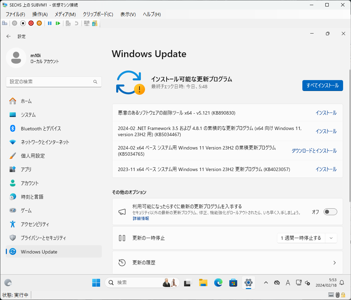Viewport: 351px width, 300px height.
Task: Open ネットワークとインターネット settings
Action: (x=54, y=142)
